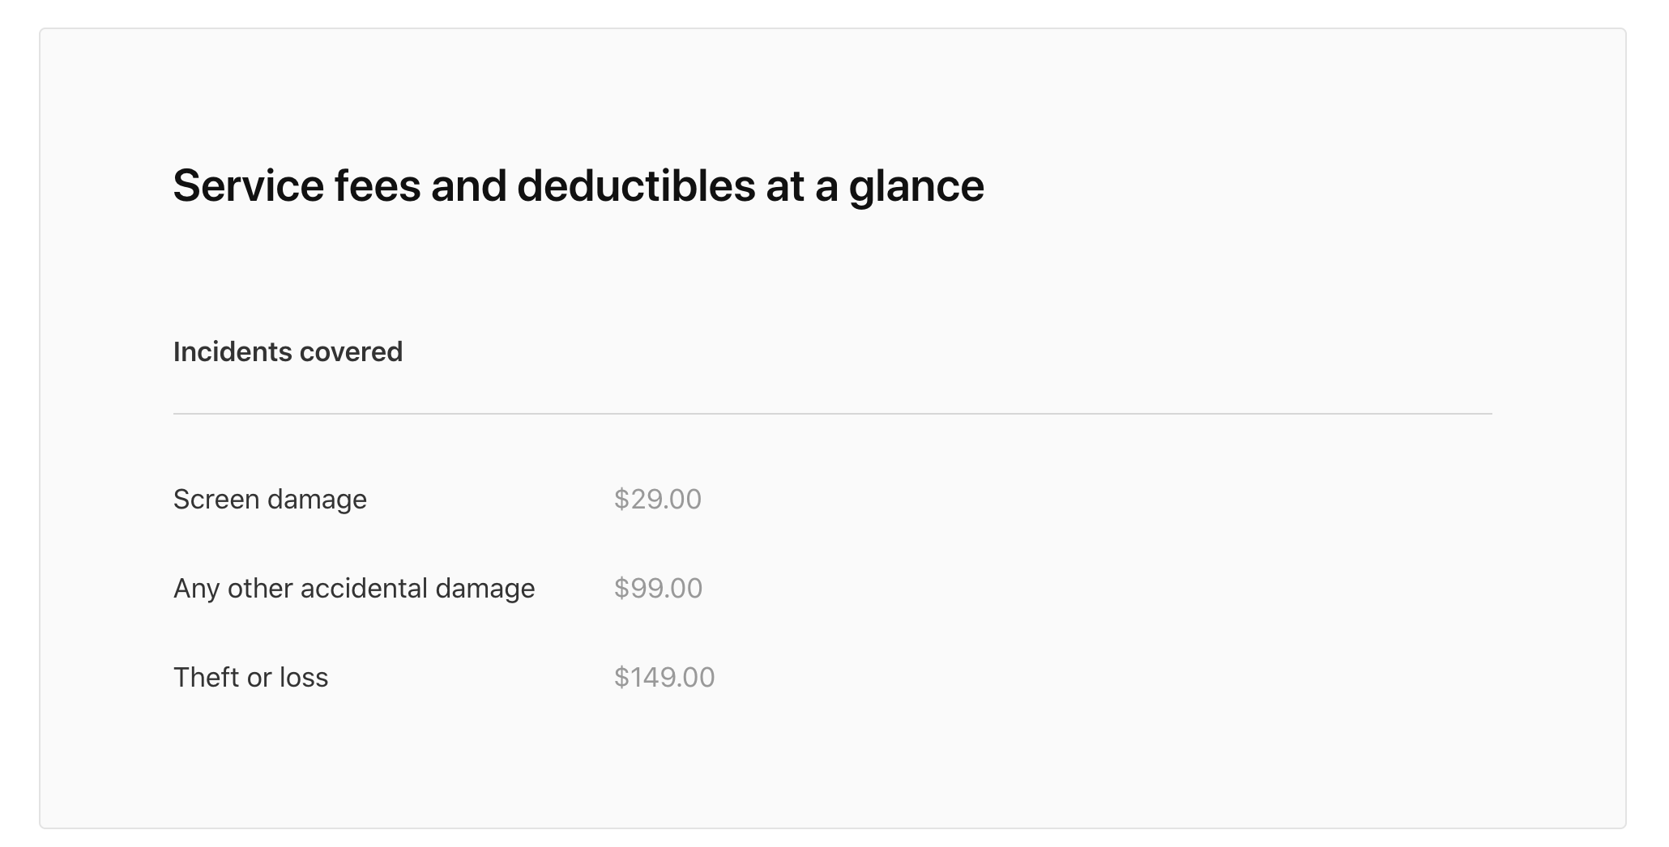Click the word "Theft" in the last row
Viewport: 1669px width, 847px height.
coord(206,678)
